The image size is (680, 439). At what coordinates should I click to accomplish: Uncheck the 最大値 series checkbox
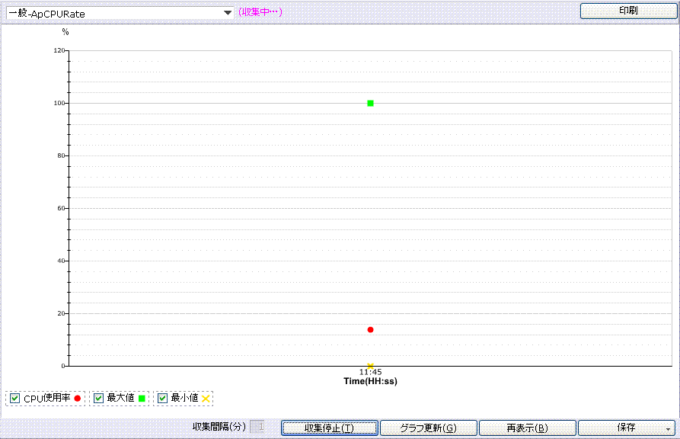coord(98,398)
